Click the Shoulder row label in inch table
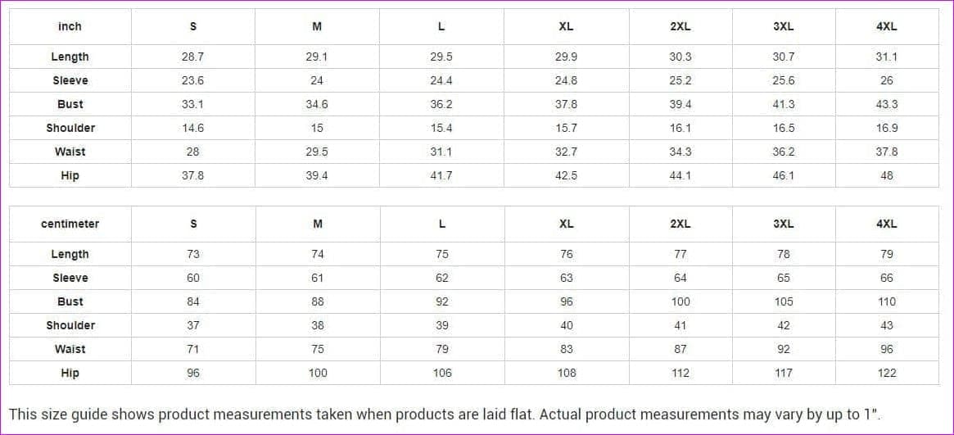 coord(70,128)
